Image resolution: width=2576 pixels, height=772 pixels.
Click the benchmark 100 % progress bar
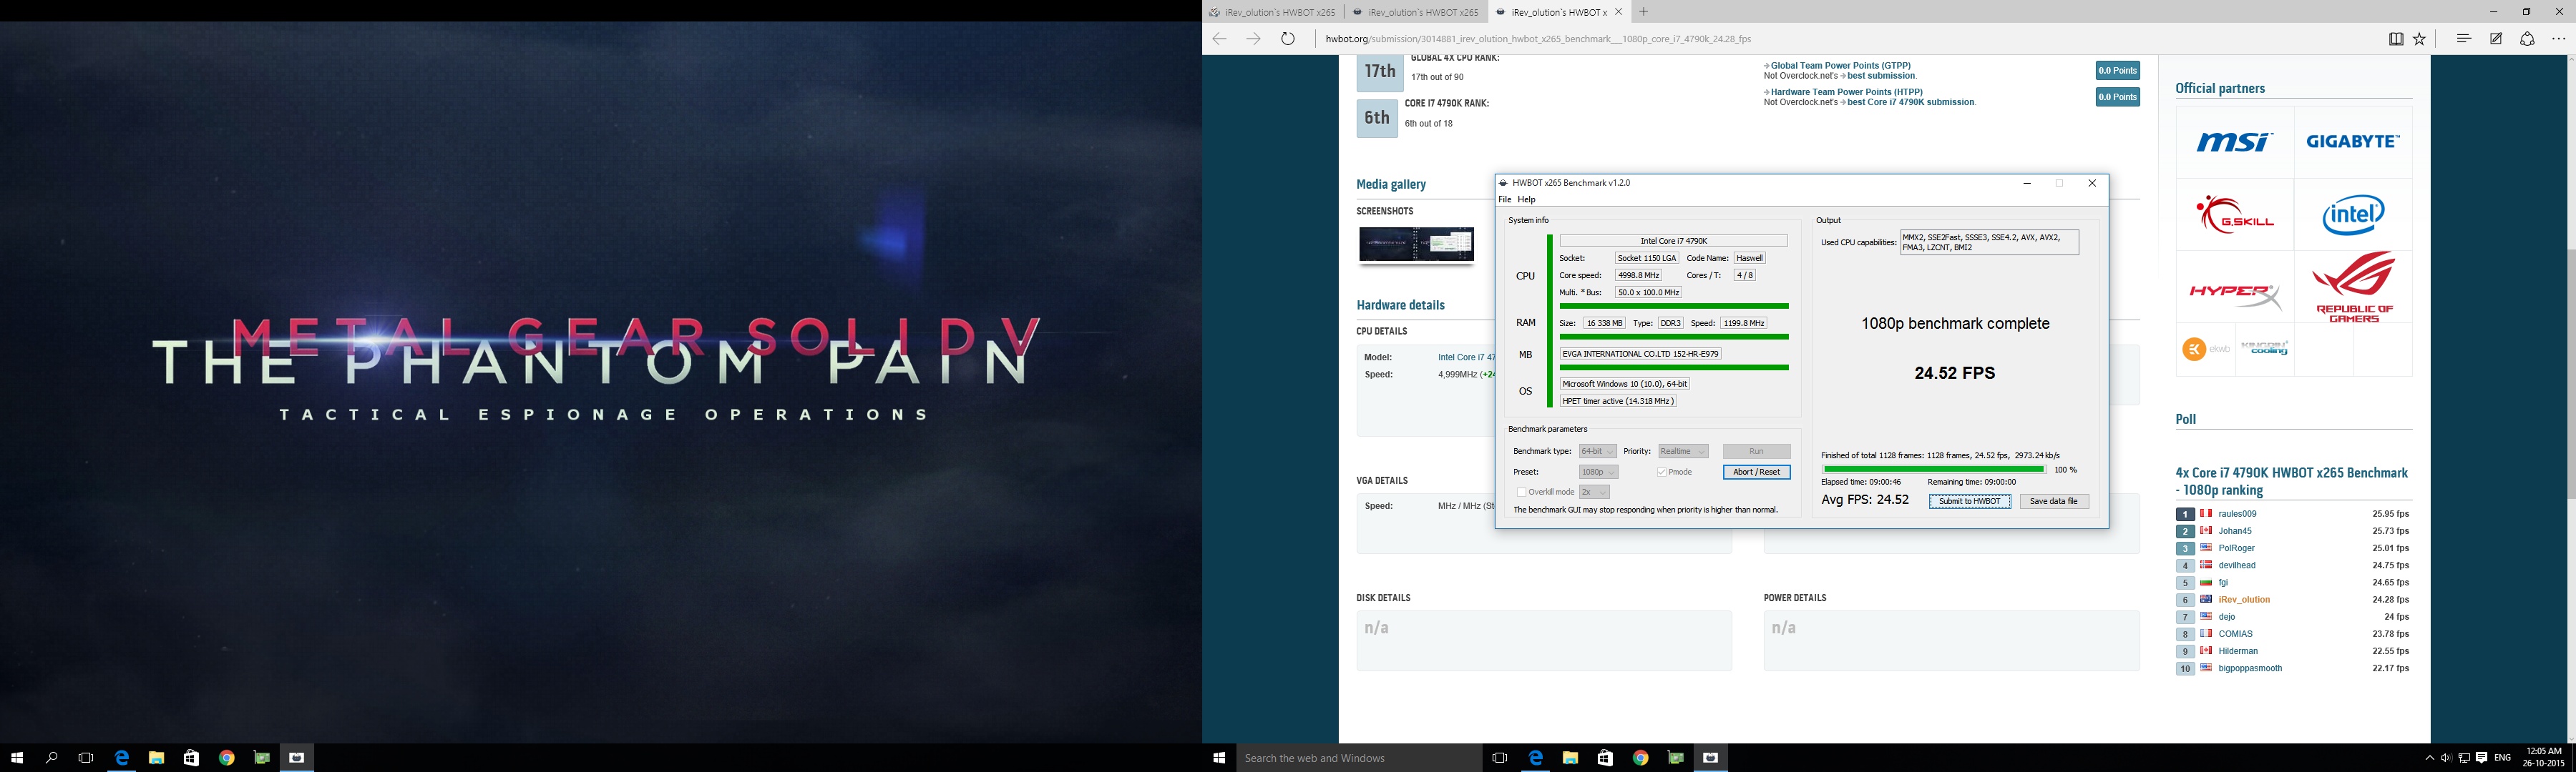pos(1934,470)
